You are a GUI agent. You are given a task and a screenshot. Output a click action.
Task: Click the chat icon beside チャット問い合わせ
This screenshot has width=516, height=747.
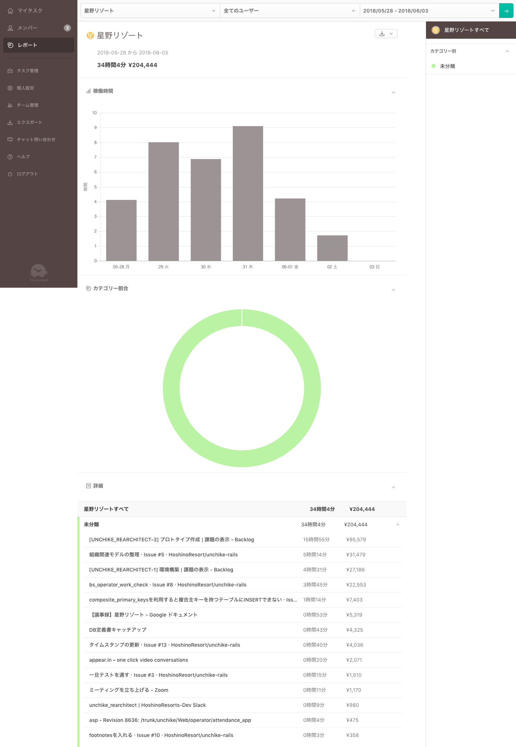pos(10,140)
